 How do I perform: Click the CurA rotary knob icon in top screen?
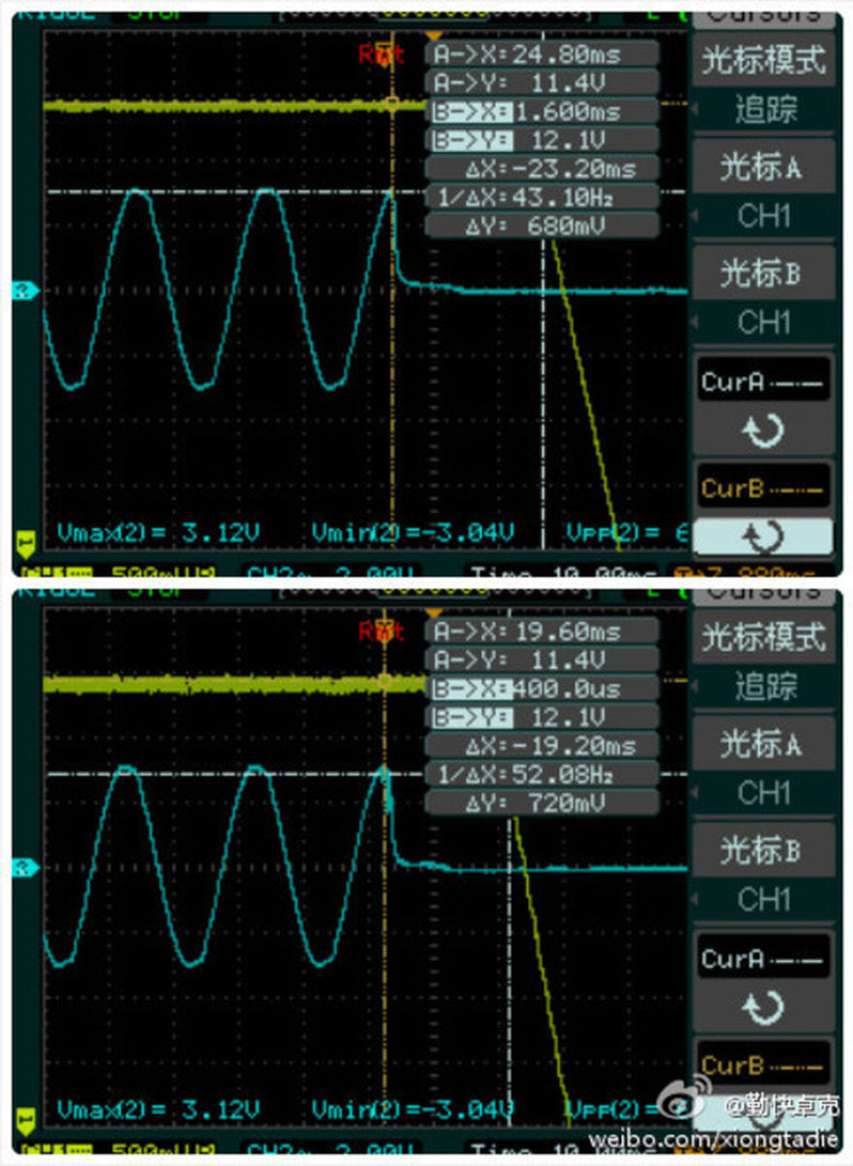point(762,430)
